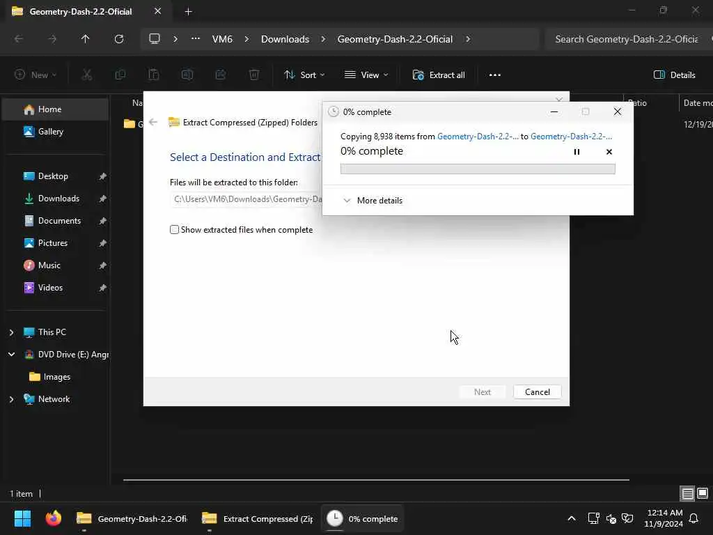The height and width of the screenshot is (535, 713).
Task: Click back arrow in Extract wizard
Action: (x=153, y=122)
